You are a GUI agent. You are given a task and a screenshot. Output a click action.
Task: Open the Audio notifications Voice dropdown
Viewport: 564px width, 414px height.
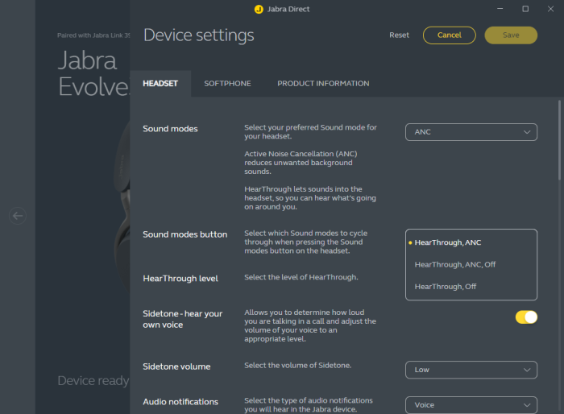[471, 405]
